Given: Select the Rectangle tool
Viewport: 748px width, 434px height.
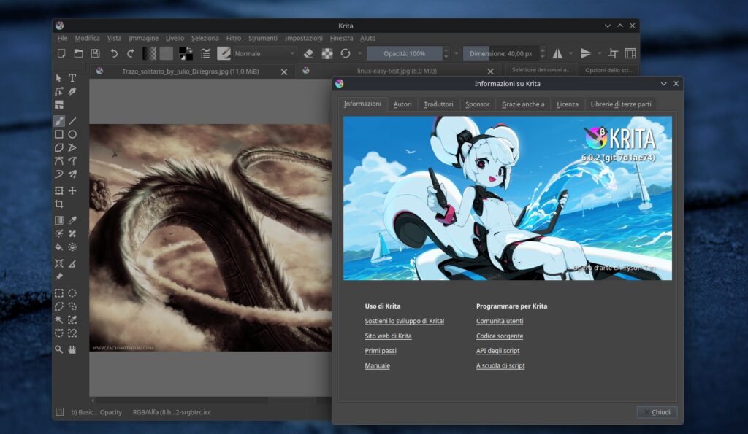Looking at the screenshot, I should coord(58,134).
